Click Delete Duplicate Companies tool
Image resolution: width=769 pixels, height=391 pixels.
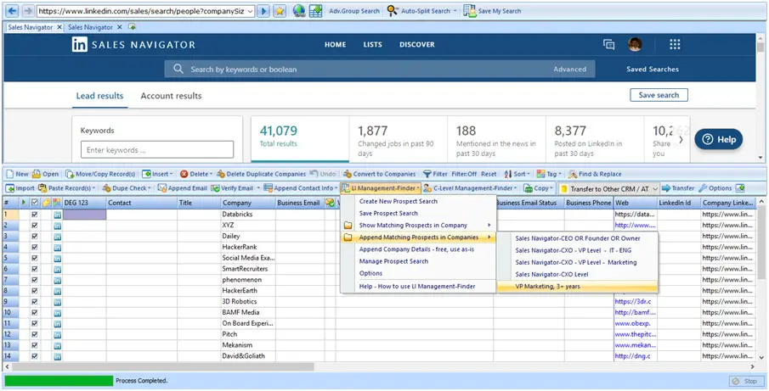(x=261, y=174)
